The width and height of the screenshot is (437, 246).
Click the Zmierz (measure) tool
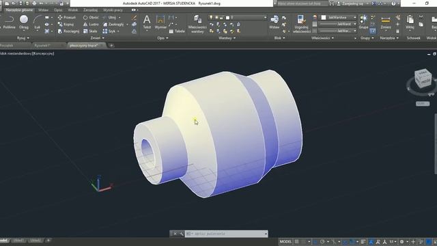click(x=386, y=22)
